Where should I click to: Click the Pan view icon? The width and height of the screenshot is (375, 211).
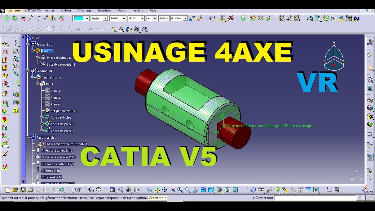165,190
